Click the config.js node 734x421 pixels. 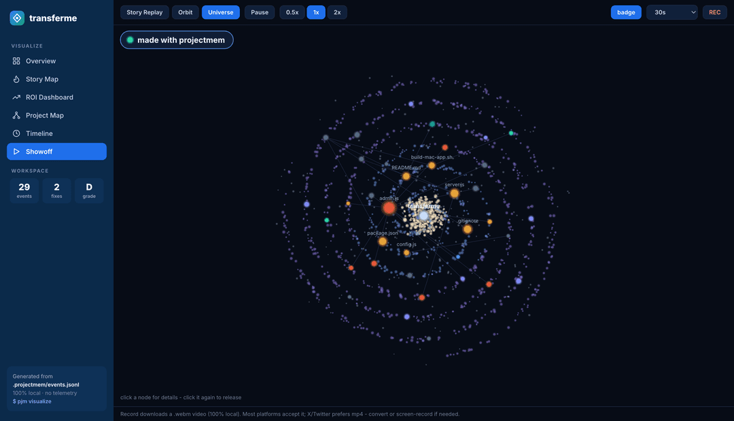[x=406, y=252]
